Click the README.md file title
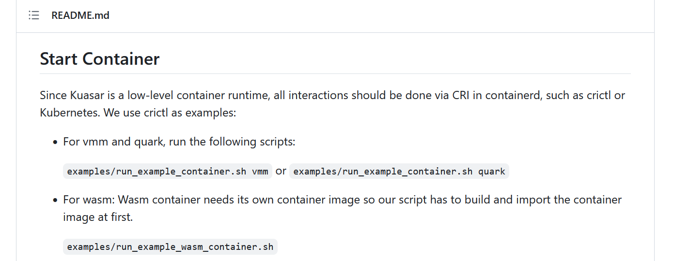Viewport: 674px width, 261px height. [80, 15]
